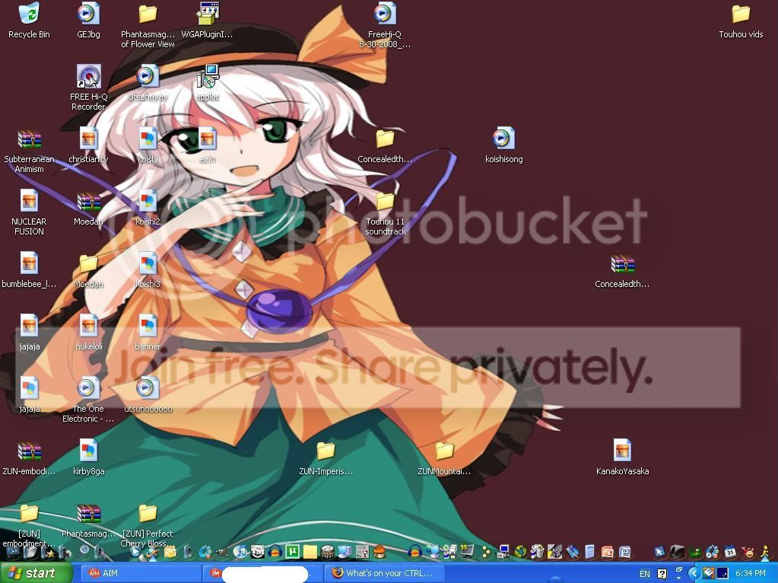Expand hidden system tray icons arrow
Screen dimensions: 778x583
point(694,573)
